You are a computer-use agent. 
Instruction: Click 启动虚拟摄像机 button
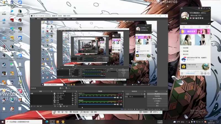(157, 99)
